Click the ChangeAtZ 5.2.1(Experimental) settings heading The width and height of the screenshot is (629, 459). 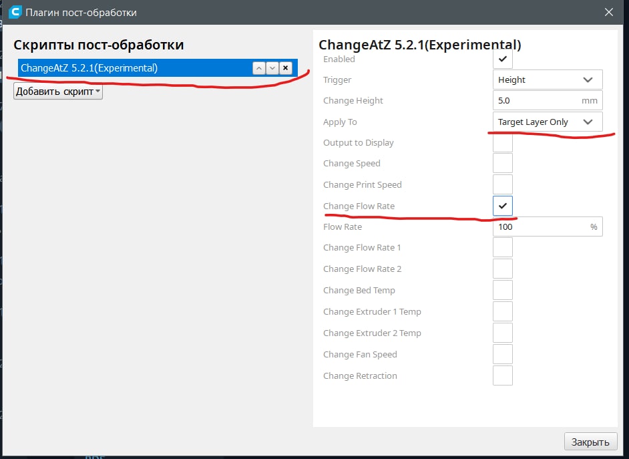click(x=420, y=45)
